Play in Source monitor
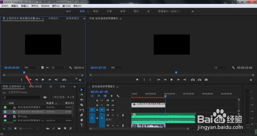257x136 pixels. [43, 80]
